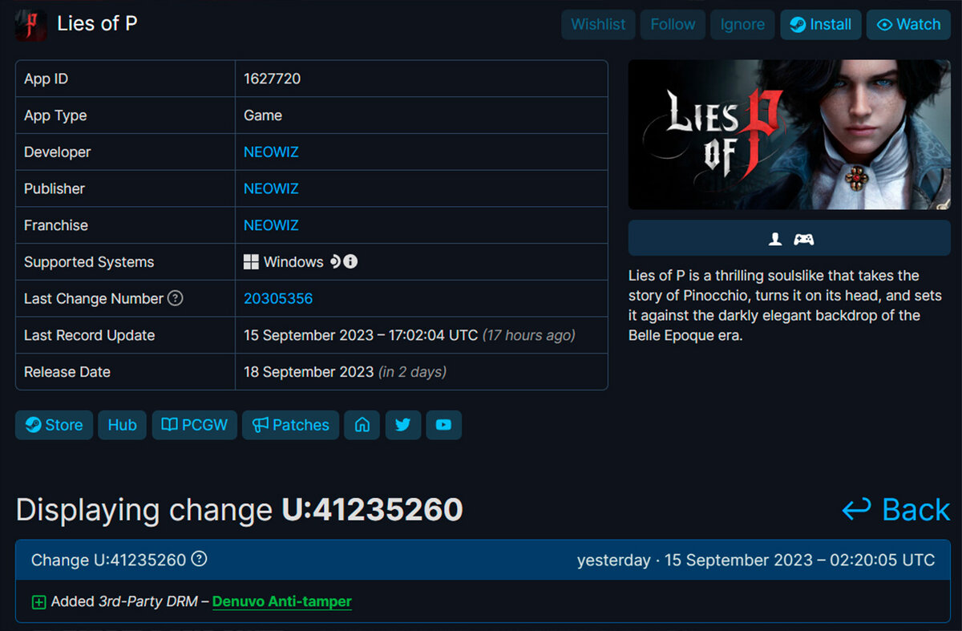The height and width of the screenshot is (631, 962).
Task: Open the PCGW wiki page
Action: pos(195,425)
